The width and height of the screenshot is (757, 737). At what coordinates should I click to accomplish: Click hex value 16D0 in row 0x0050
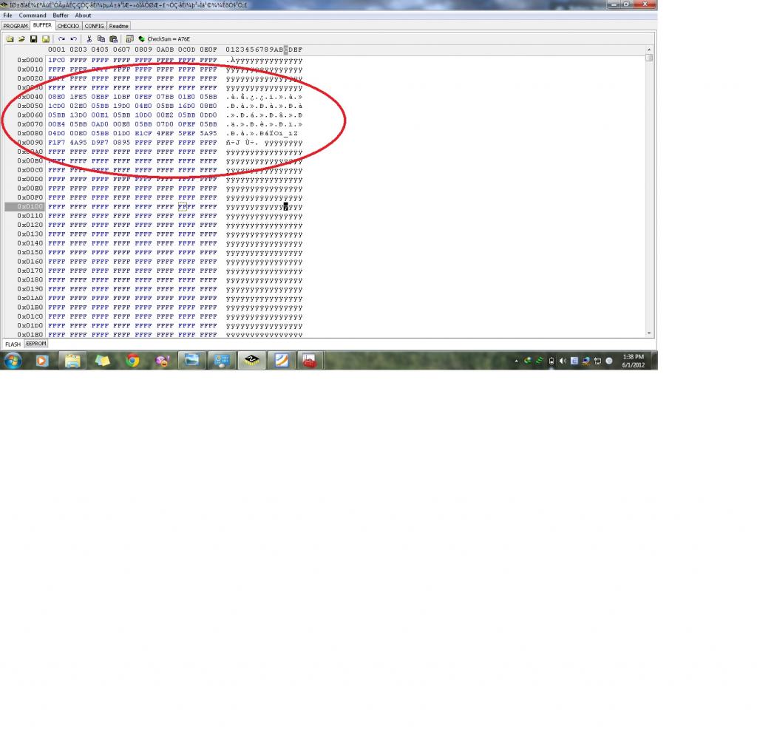tap(187, 106)
